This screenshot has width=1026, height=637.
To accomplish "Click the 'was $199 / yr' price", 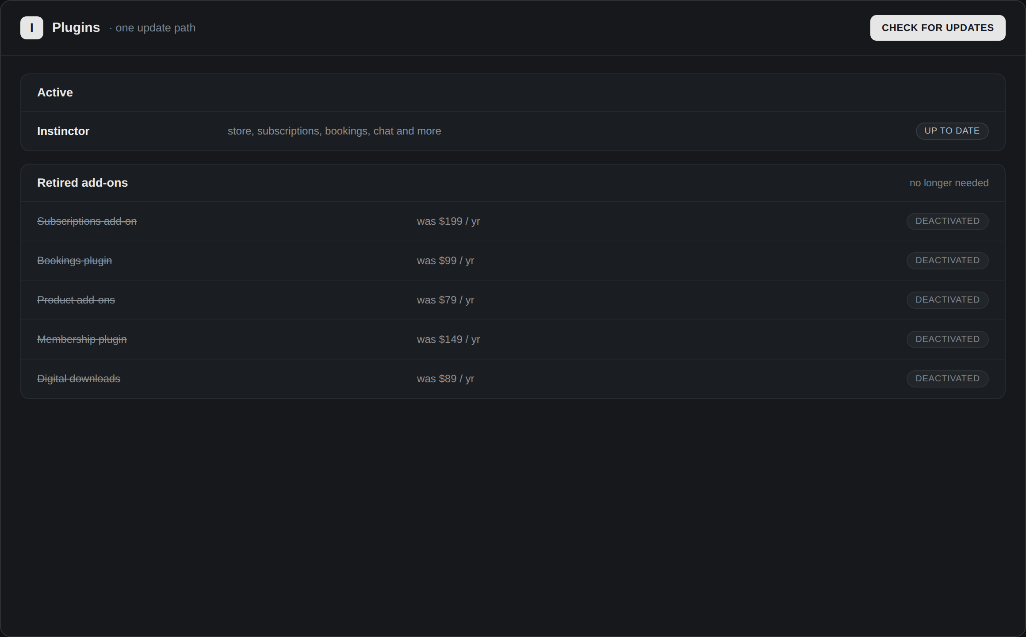I will (x=448, y=221).
